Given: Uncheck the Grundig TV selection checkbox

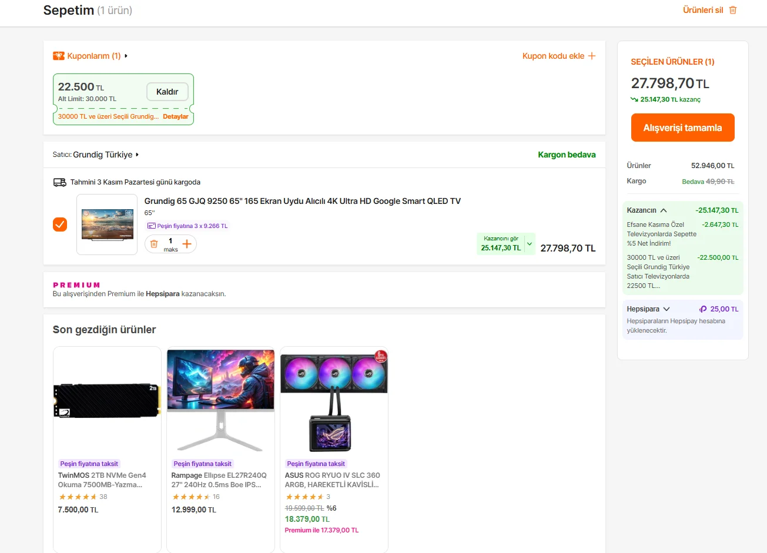Looking at the screenshot, I should pyautogui.click(x=60, y=224).
